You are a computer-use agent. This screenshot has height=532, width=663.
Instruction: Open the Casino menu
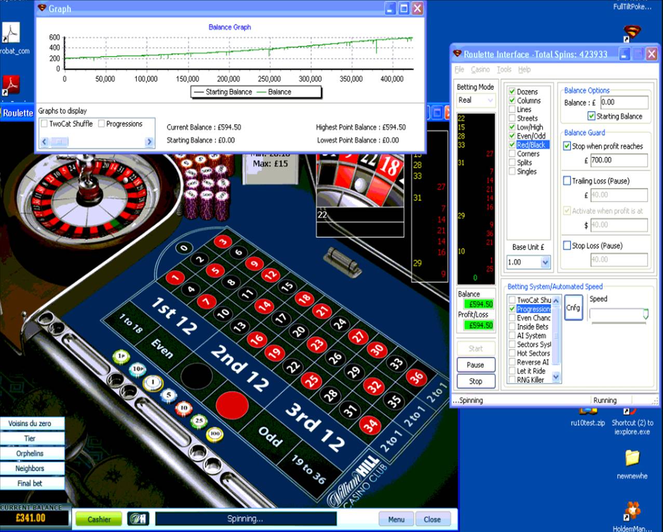click(x=480, y=69)
